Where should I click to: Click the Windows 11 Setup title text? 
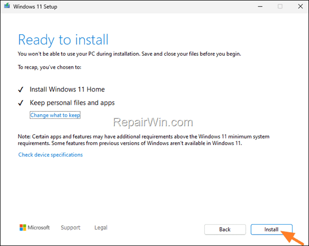click(x=35, y=6)
